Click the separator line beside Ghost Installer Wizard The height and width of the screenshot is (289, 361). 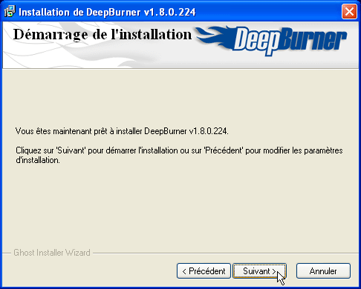tap(225, 253)
